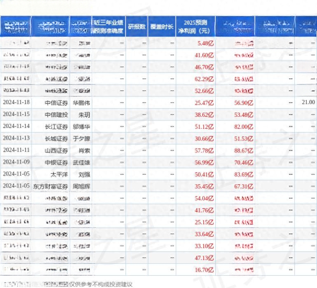Select the date 2024-11-18

click(x=16, y=102)
